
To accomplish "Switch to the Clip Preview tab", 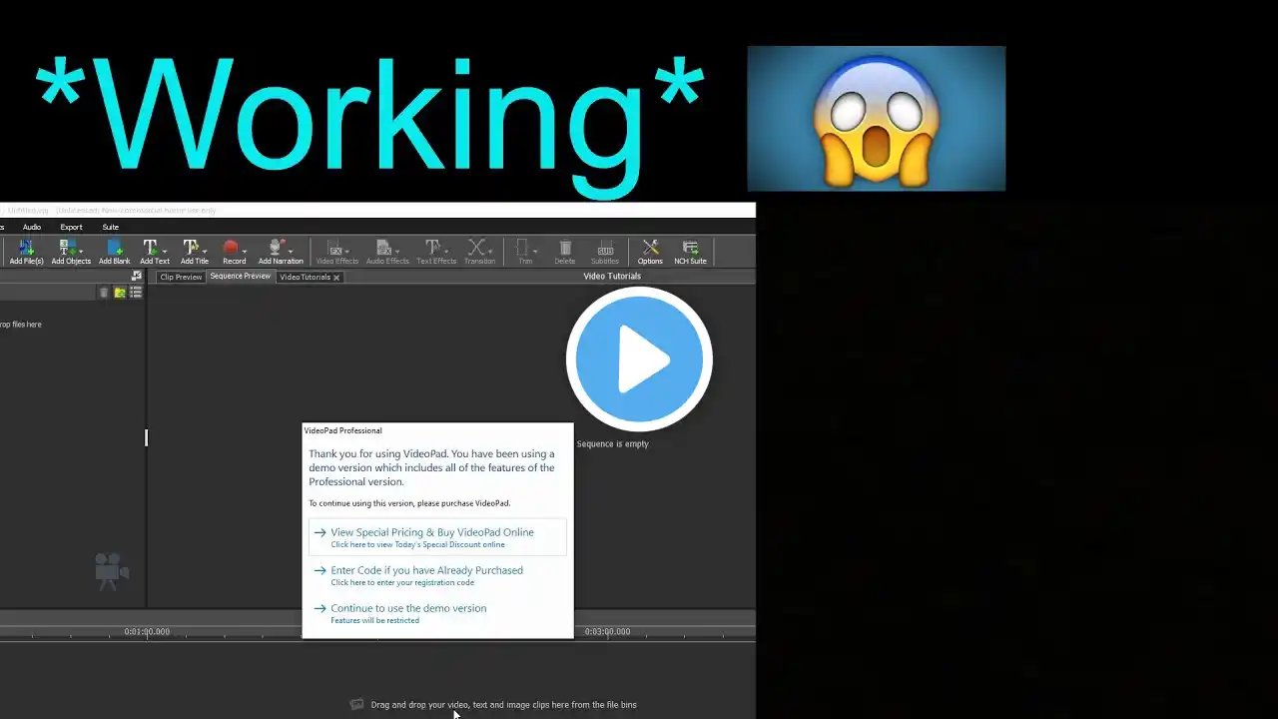I will 181,277.
